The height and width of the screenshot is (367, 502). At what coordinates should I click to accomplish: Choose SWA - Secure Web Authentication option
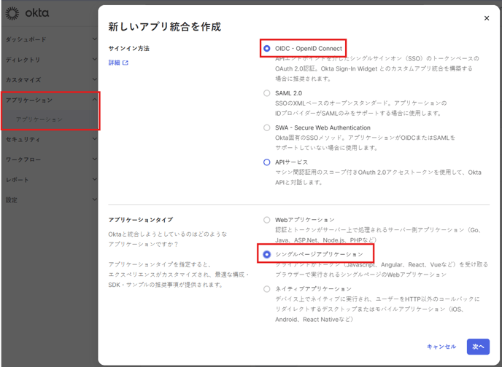(267, 127)
